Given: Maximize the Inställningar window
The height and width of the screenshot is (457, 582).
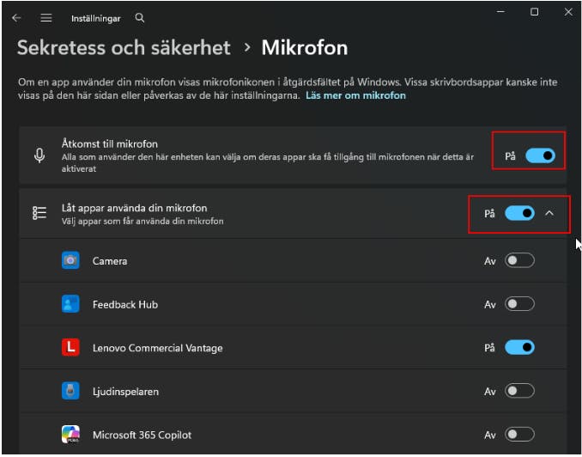Looking at the screenshot, I should (534, 12).
